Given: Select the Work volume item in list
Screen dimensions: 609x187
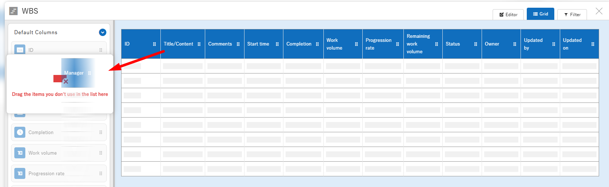Looking at the screenshot, I should [59, 153].
